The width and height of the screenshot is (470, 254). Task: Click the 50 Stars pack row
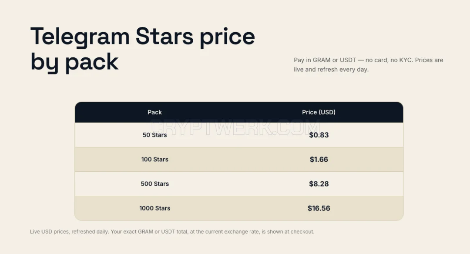pyautogui.click(x=239, y=135)
